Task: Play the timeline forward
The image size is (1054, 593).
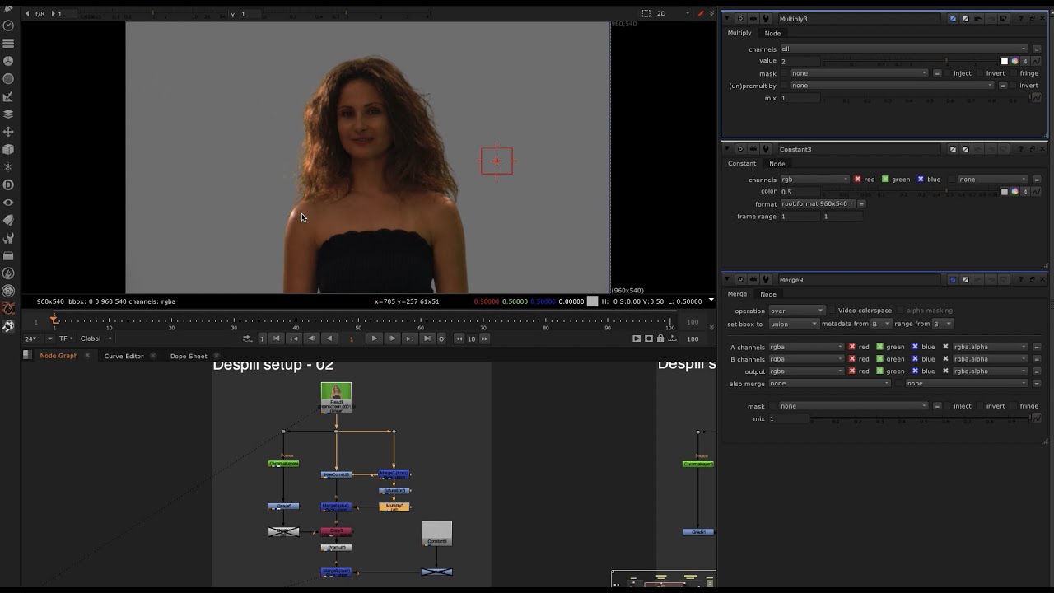Action: [x=374, y=339]
